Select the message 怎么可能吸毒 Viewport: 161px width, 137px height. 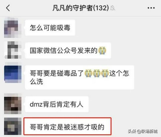(x=50, y=28)
